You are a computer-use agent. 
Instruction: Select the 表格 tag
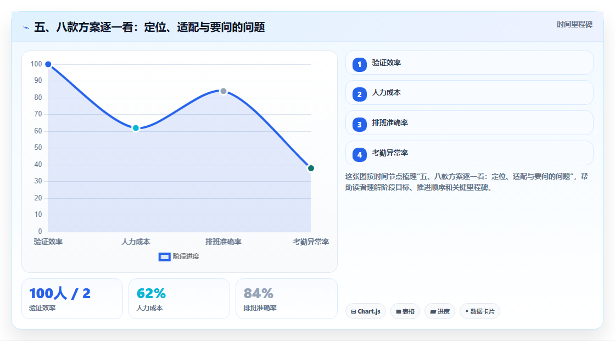coord(405,311)
